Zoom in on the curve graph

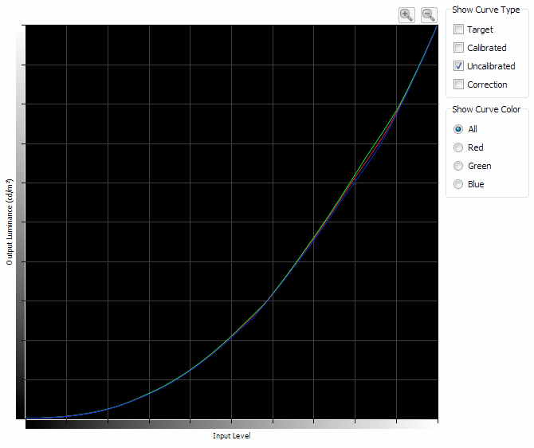coord(406,15)
